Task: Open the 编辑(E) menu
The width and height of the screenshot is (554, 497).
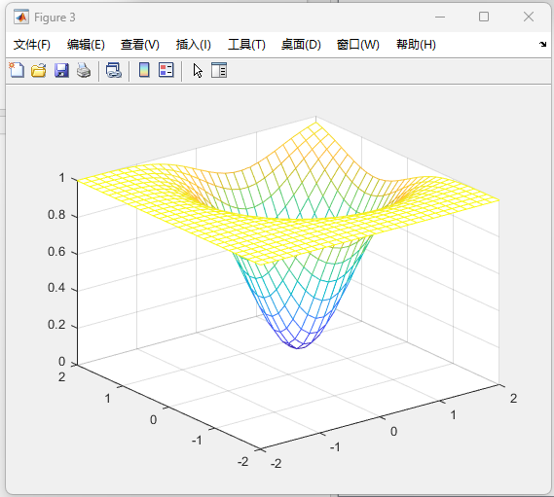Action: (x=86, y=45)
